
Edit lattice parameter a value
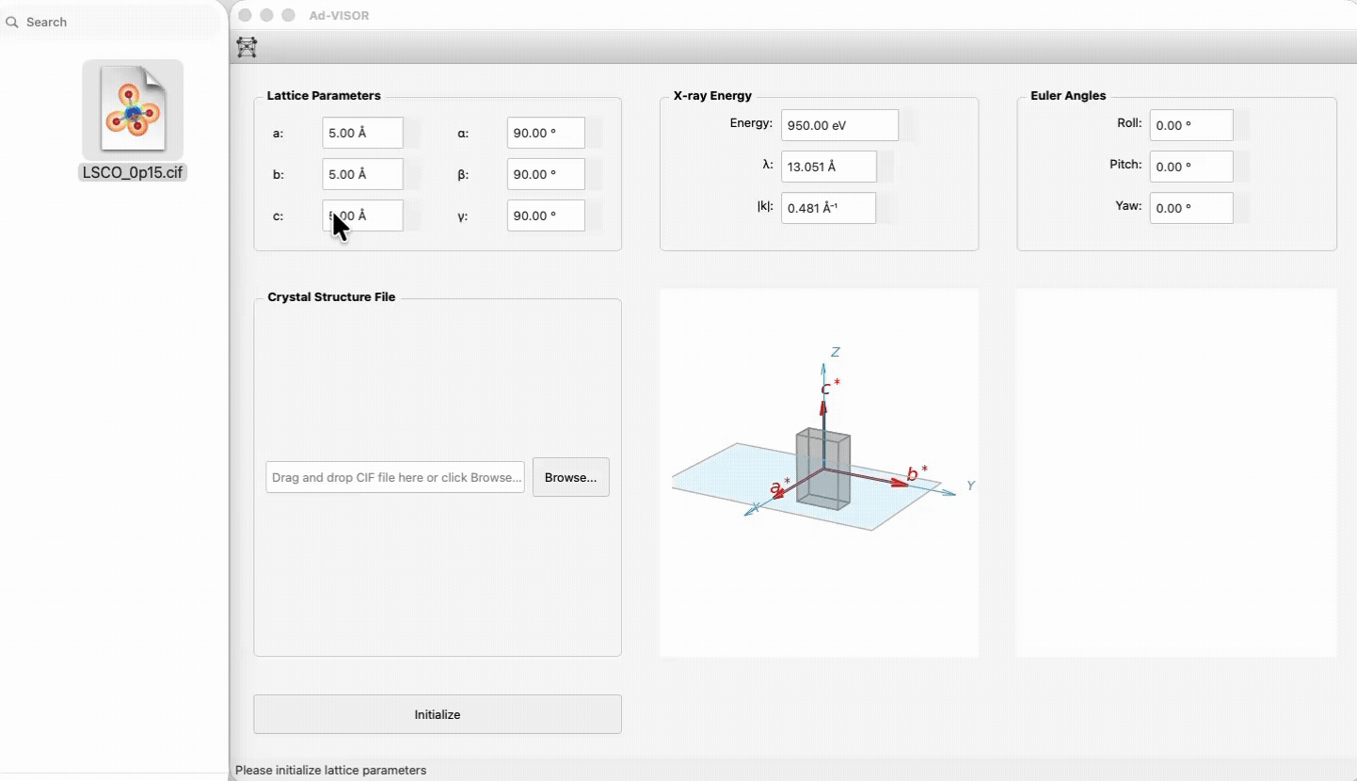click(362, 133)
